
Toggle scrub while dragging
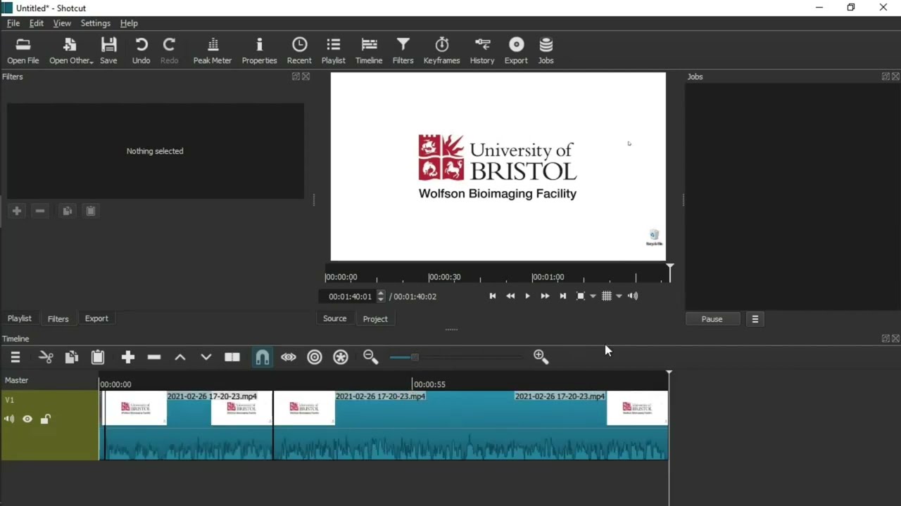pyautogui.click(x=289, y=357)
